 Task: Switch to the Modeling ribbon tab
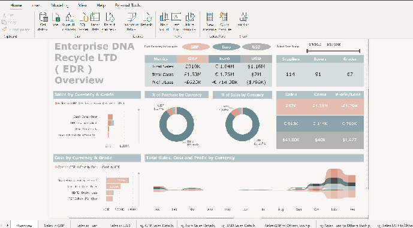[60, 5]
